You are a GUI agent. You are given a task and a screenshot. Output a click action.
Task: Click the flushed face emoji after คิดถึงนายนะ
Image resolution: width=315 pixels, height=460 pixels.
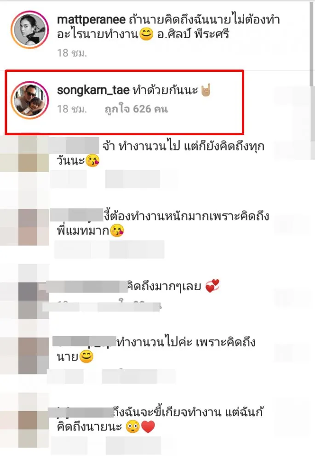pos(132,427)
